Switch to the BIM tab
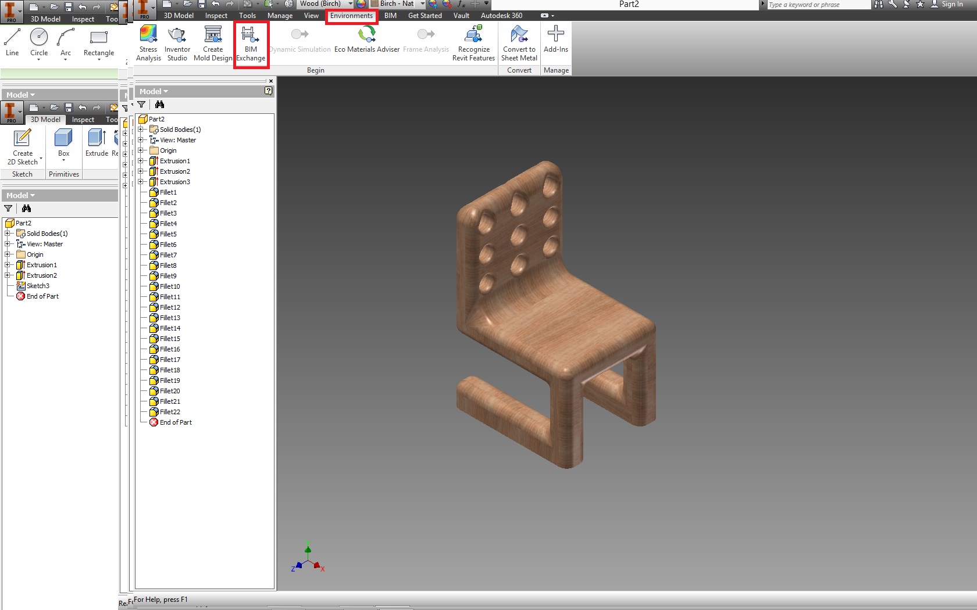This screenshot has height=610, width=977. 390,16
